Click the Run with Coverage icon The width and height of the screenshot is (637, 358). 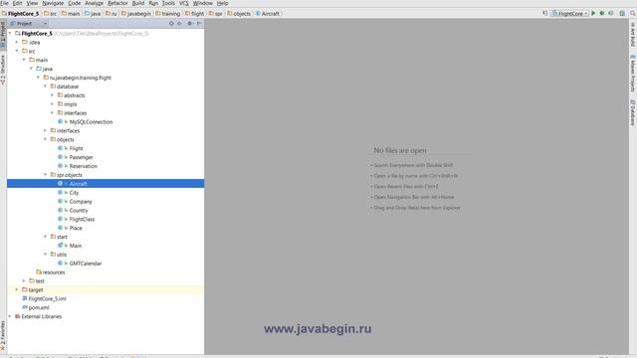(610, 13)
